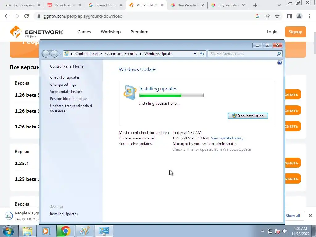The image size is (316, 237).
Task: Open the Workshop menu item
Action: pos(111,32)
